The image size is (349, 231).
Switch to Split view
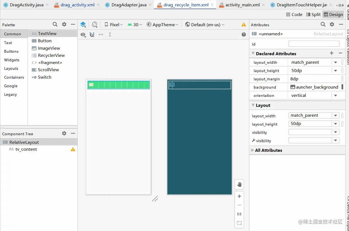(x=313, y=14)
